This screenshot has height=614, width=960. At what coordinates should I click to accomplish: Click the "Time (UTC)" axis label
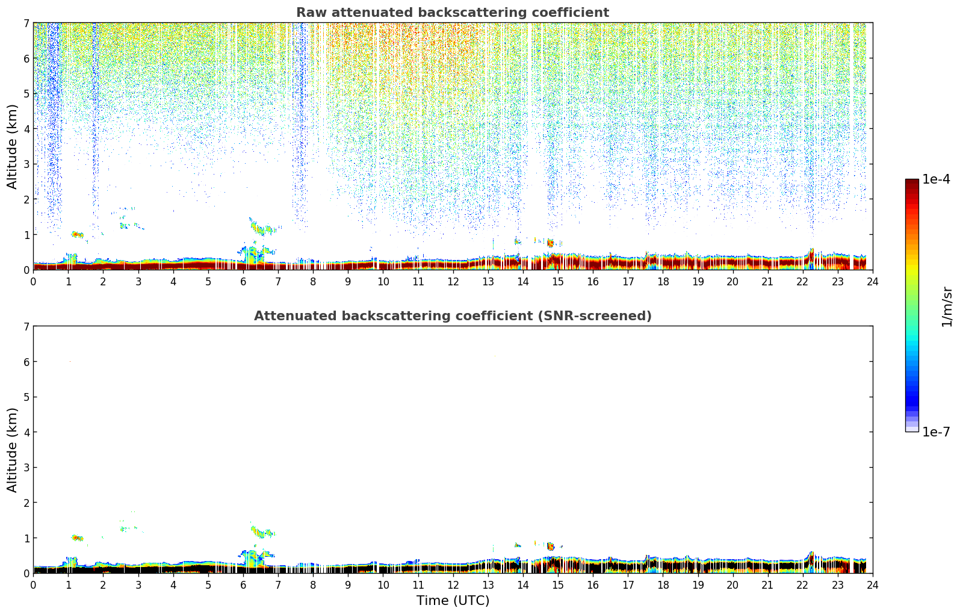point(453,601)
